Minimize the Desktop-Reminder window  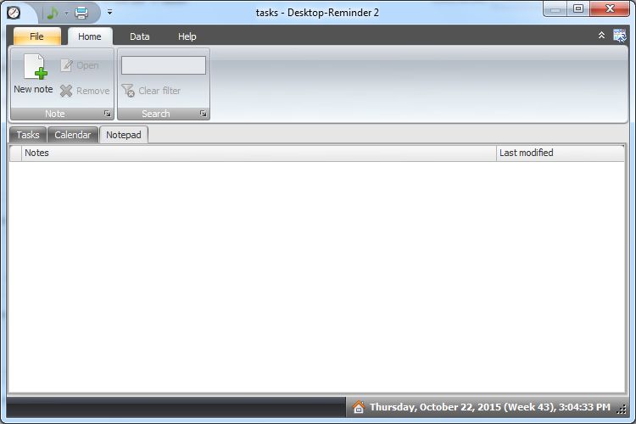(x=555, y=8)
